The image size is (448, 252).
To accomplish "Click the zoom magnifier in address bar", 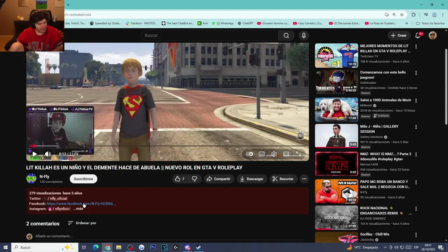I will point(394,15).
